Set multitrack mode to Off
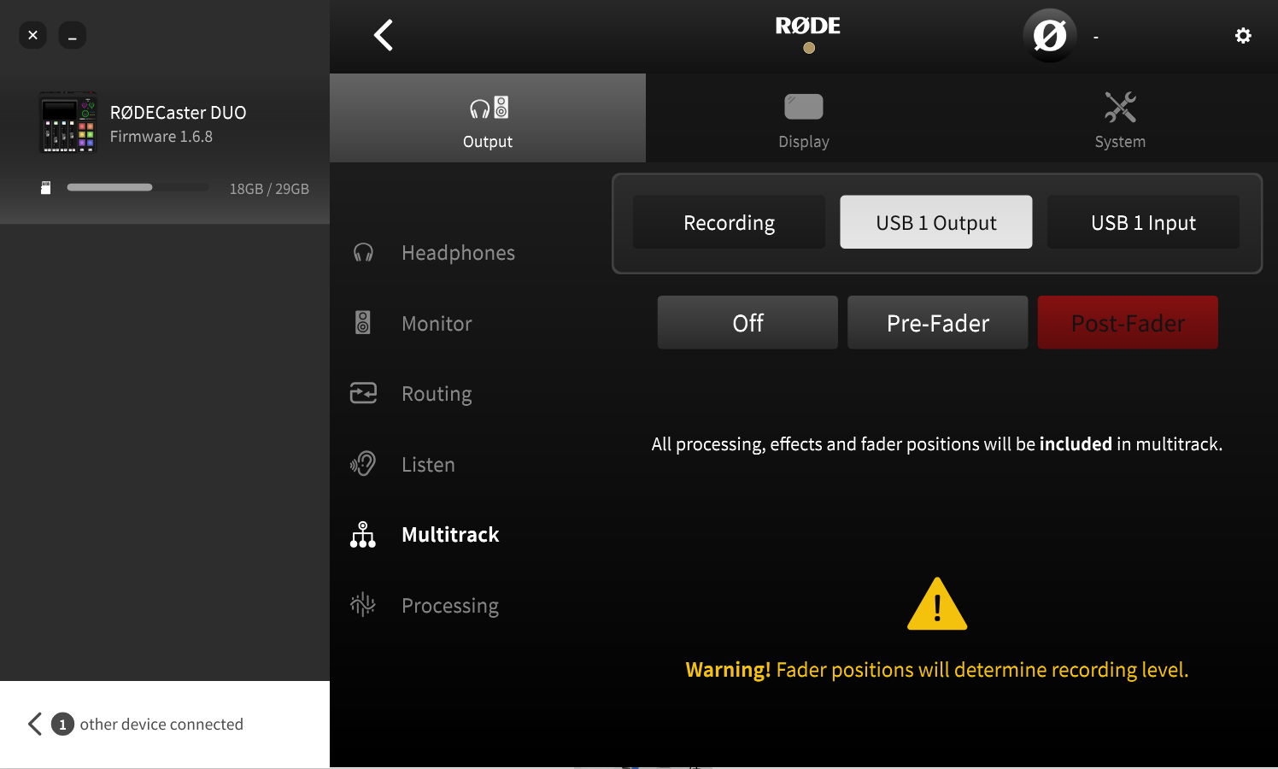This screenshot has height=769, width=1278. (747, 322)
